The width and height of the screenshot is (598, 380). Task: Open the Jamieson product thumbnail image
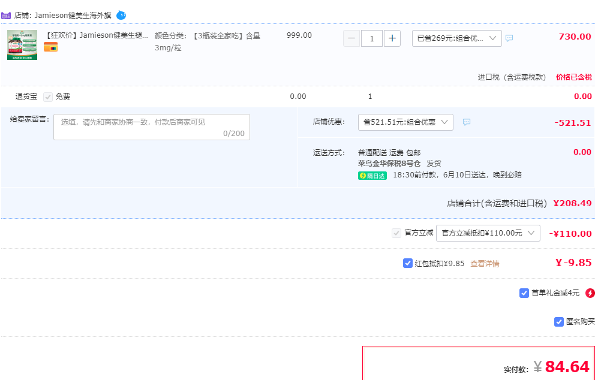click(22, 45)
